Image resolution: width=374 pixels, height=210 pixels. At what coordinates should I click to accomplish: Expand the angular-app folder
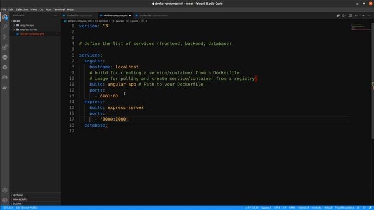tap(14, 25)
